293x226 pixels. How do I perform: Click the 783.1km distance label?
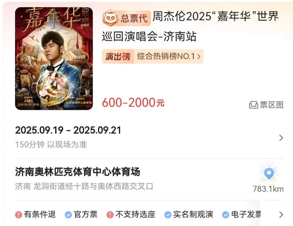pyautogui.click(x=268, y=189)
